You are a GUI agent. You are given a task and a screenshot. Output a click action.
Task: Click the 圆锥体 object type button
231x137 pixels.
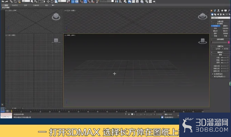click(225, 26)
